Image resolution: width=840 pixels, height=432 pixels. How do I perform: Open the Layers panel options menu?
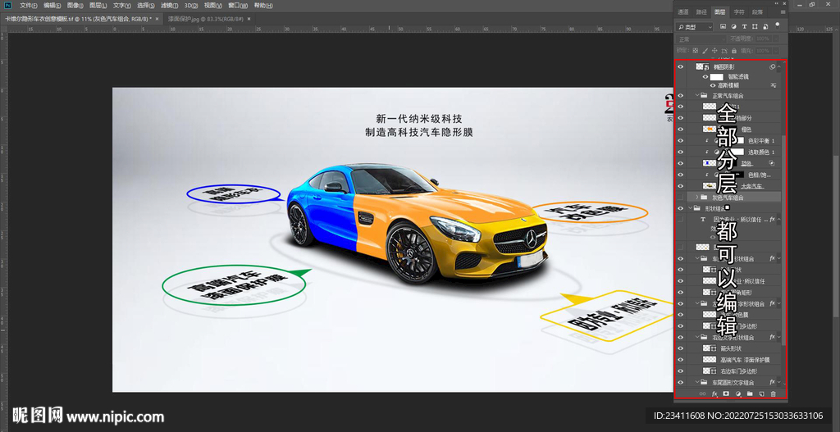click(x=782, y=12)
